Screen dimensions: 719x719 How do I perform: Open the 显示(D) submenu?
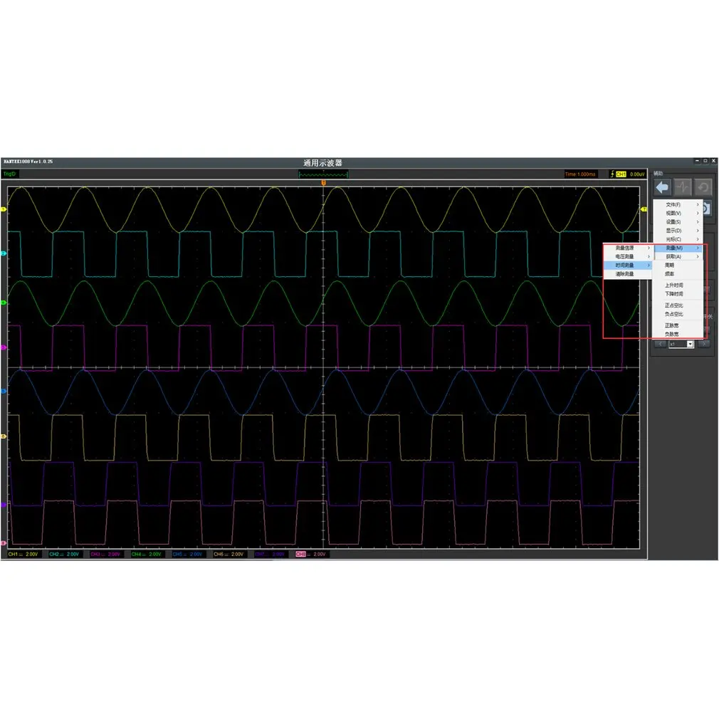[678, 231]
